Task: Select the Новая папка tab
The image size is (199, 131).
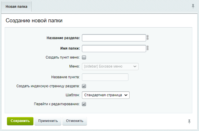Action: pyautogui.click(x=17, y=7)
